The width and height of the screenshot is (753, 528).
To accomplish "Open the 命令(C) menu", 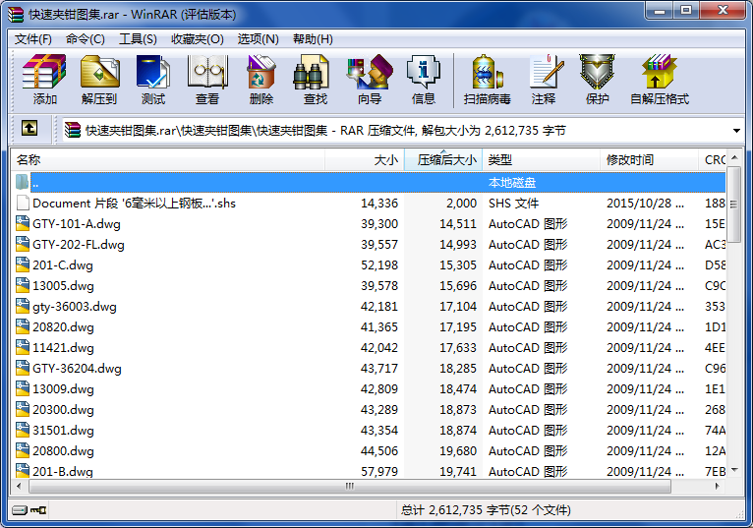I will coord(85,39).
